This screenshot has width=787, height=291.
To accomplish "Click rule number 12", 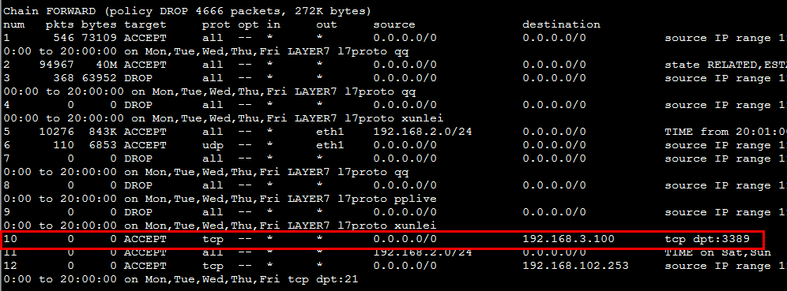I will (x=10, y=266).
